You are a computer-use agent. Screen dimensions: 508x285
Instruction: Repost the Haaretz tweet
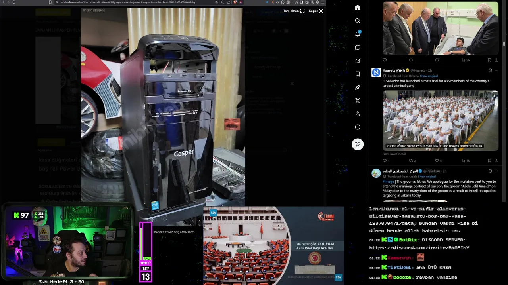pos(411,161)
